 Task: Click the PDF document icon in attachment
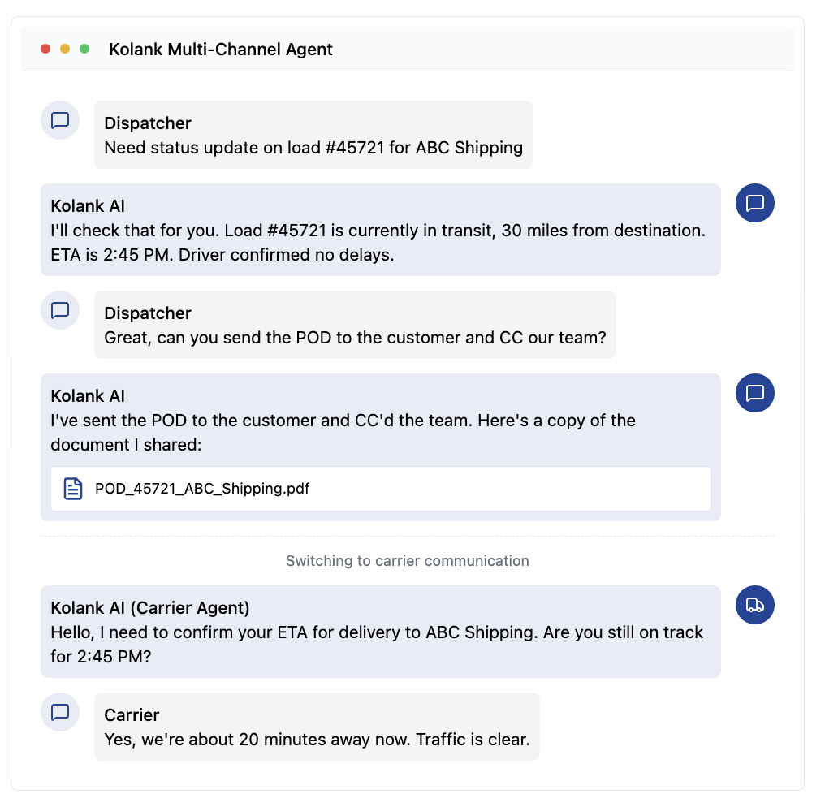click(x=73, y=489)
